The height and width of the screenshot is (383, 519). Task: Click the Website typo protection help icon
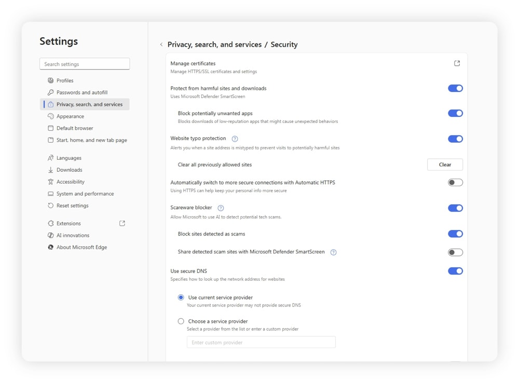point(234,139)
